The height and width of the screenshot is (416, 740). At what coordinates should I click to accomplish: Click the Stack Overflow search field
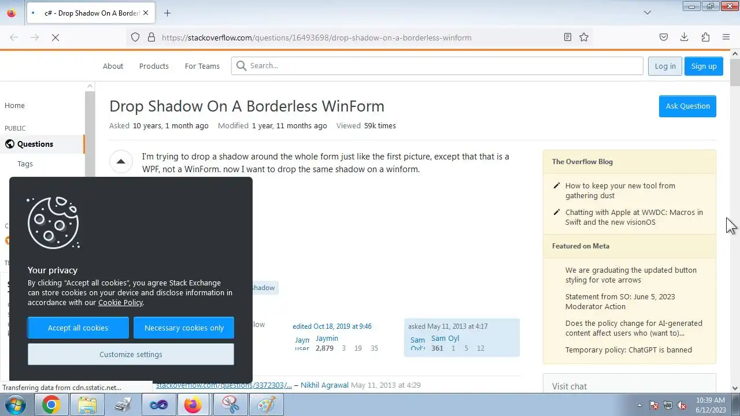pos(437,66)
